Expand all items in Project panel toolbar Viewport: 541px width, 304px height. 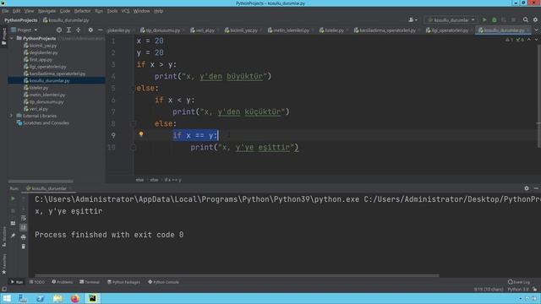(x=68, y=30)
